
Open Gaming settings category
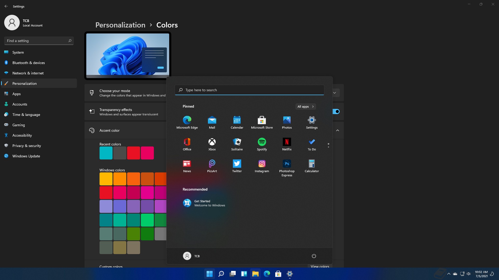click(39, 125)
